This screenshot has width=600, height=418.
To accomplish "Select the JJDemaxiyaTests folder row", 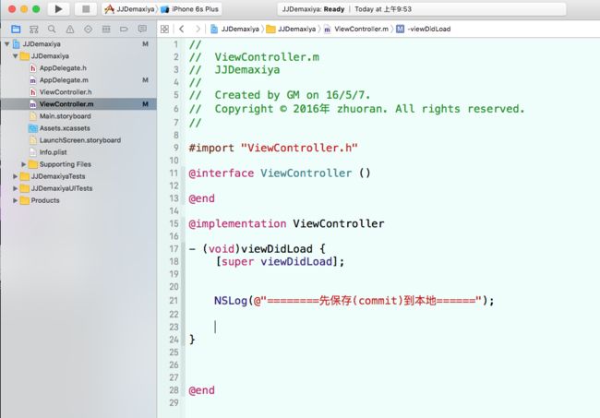I will click(78, 176).
